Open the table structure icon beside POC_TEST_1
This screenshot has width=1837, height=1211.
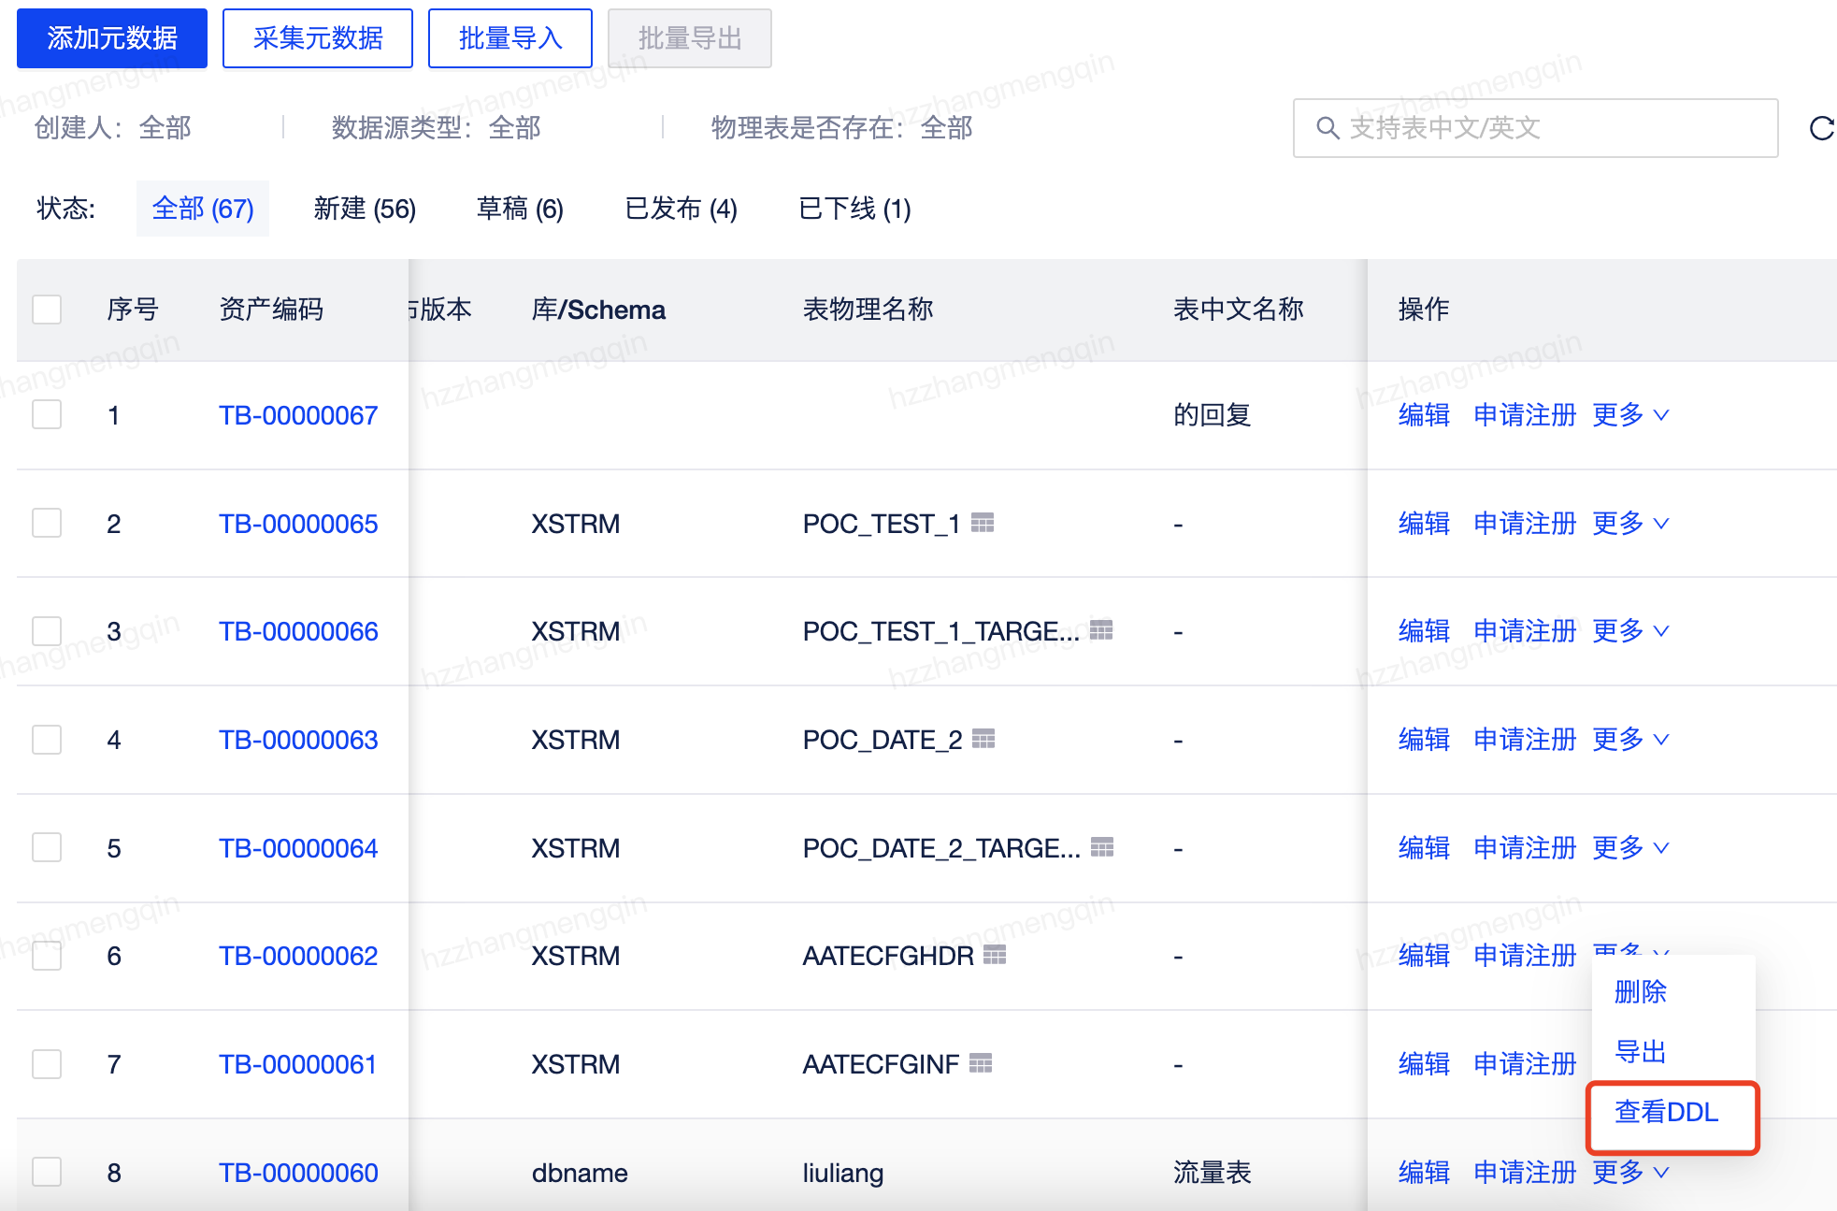point(983,523)
